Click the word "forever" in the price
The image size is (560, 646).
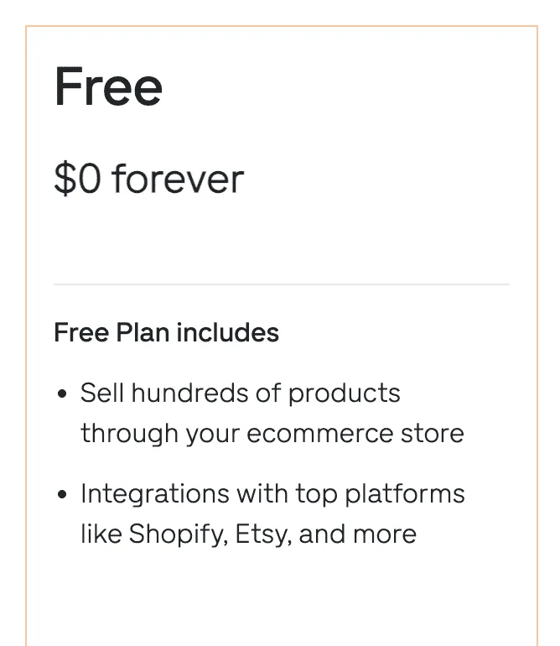(178, 179)
